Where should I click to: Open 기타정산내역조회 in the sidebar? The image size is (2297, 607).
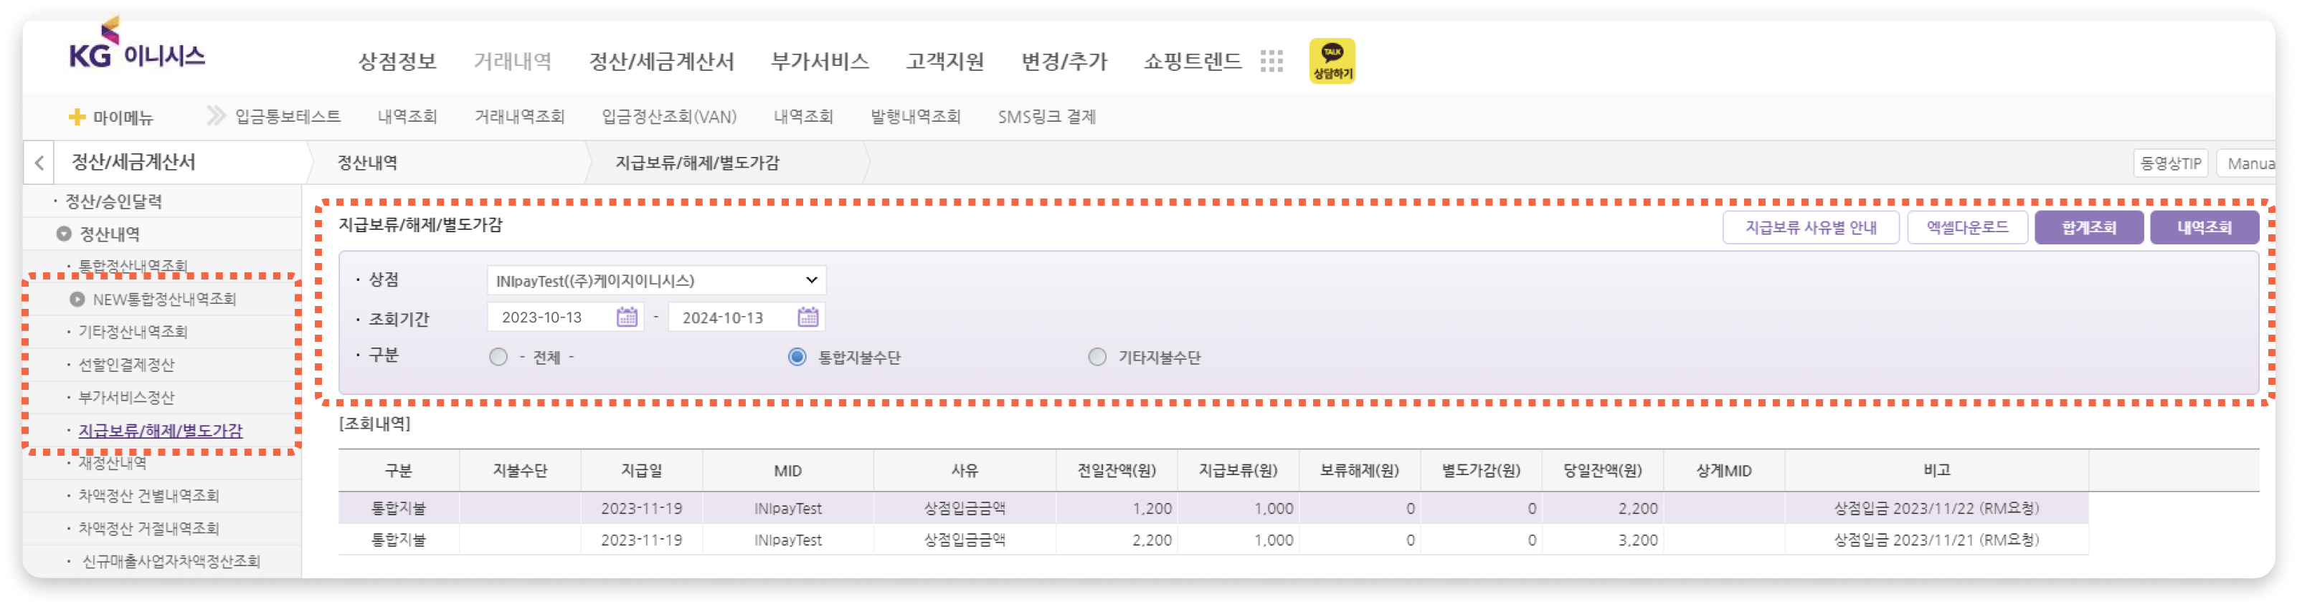[133, 332]
